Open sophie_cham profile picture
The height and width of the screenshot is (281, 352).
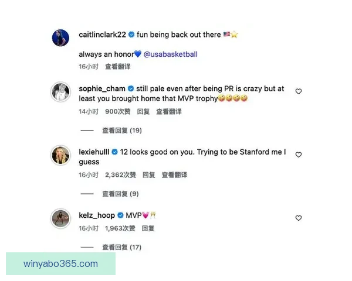(x=60, y=92)
